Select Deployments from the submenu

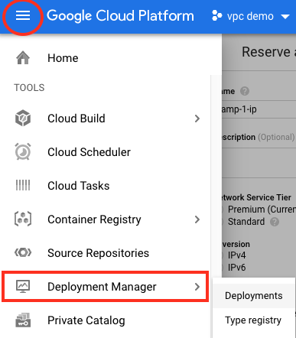coord(254,296)
